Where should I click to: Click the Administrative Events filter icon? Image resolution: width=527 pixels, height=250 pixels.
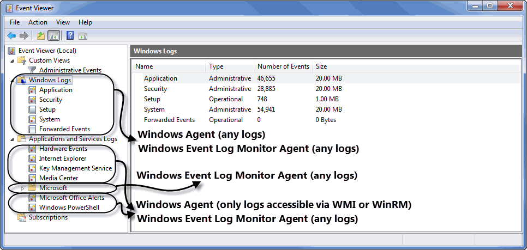pos(32,70)
